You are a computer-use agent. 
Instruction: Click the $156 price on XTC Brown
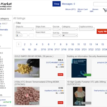[61, 88]
